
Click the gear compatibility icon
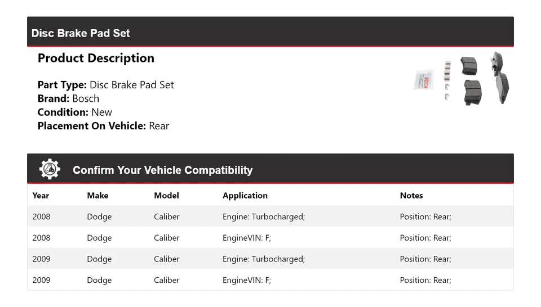[50, 169]
